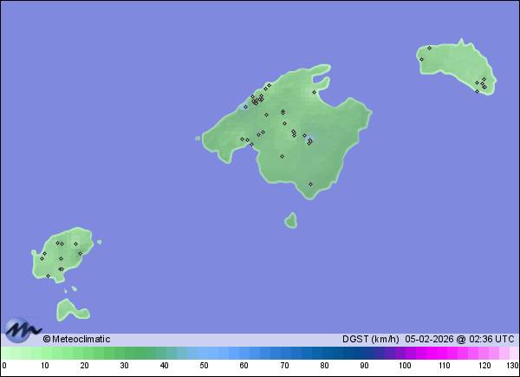Pick the blue 60 km/h legend swatch

pyautogui.click(x=244, y=353)
